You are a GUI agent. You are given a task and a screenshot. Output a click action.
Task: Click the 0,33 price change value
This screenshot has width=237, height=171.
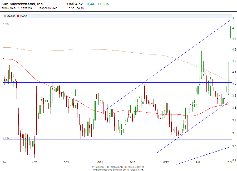(90, 4)
